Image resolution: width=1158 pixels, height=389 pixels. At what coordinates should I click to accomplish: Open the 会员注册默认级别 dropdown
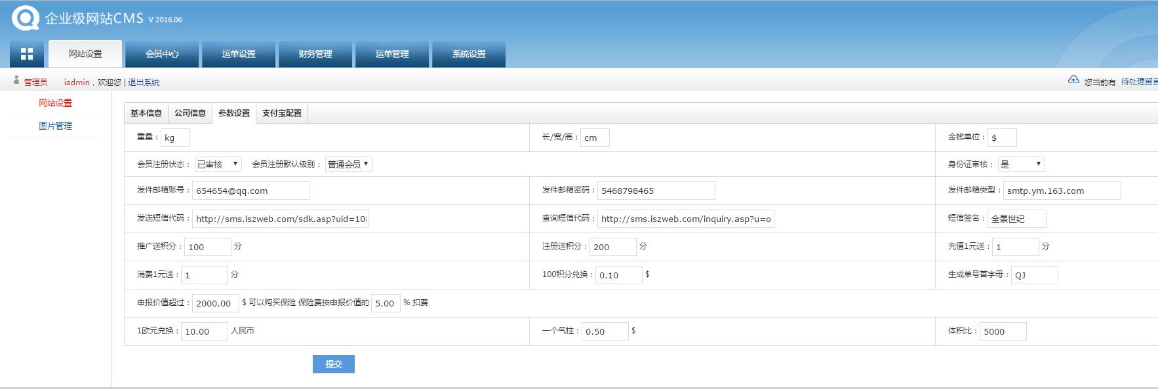tap(348, 164)
